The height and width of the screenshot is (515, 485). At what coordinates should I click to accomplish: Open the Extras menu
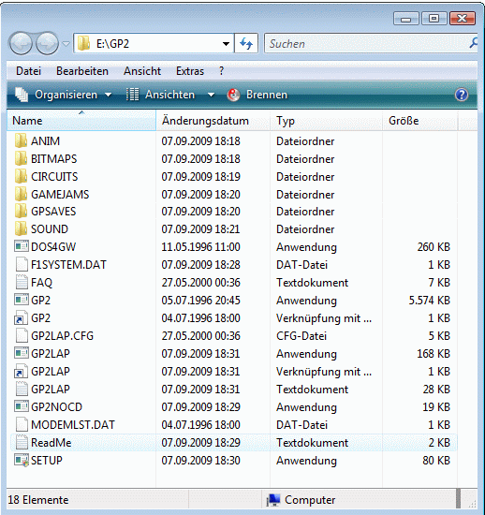pyautogui.click(x=190, y=71)
